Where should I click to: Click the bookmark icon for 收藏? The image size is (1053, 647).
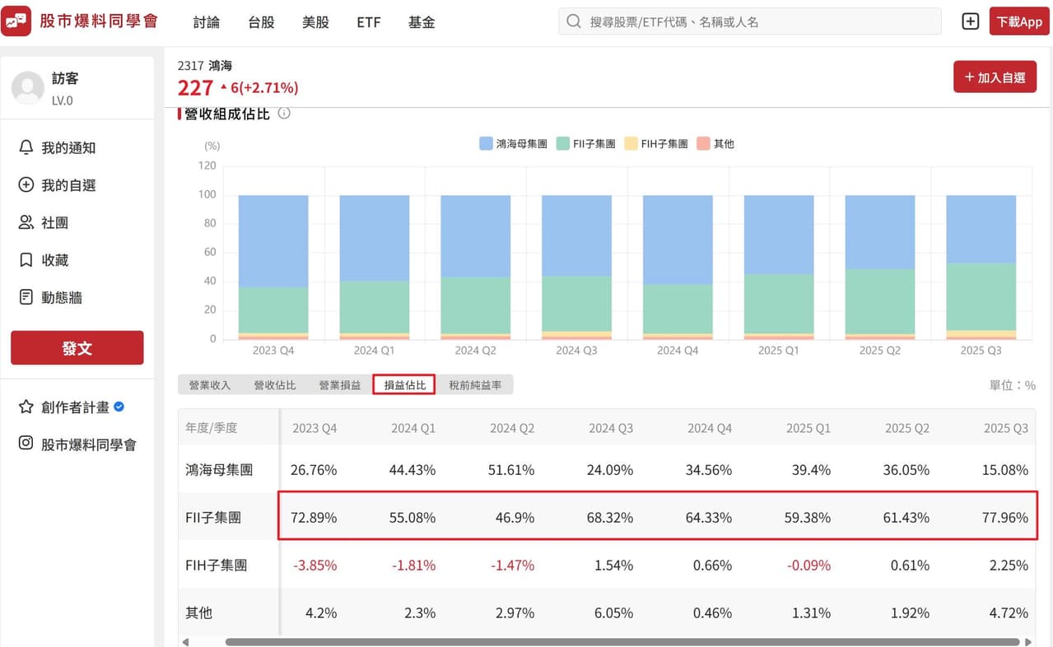(x=26, y=260)
